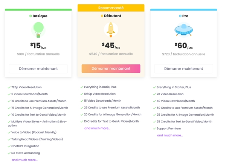
Task: Expand 'and much more' under Pro features
Action: [170, 135]
